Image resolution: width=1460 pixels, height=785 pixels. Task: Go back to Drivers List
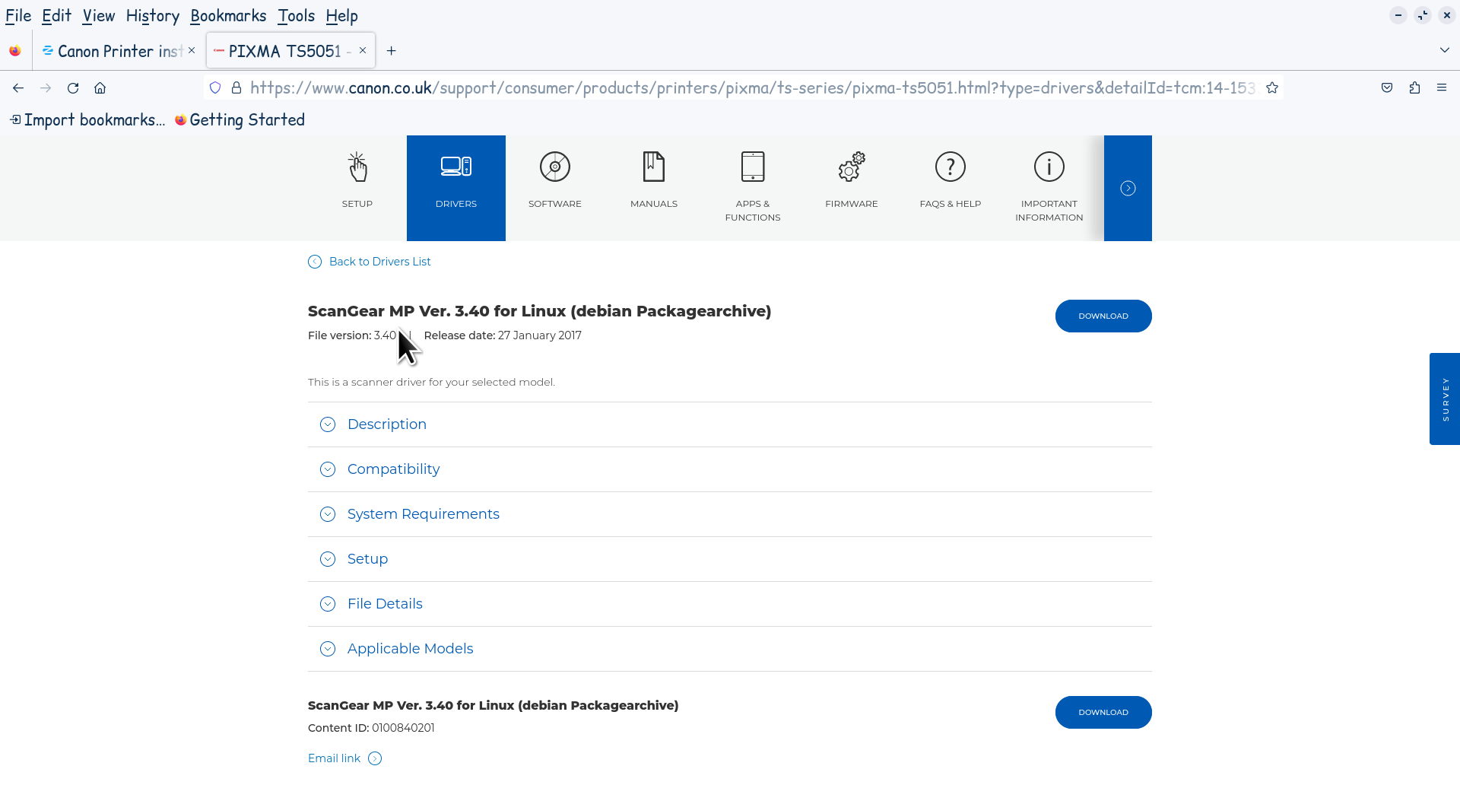point(379,262)
